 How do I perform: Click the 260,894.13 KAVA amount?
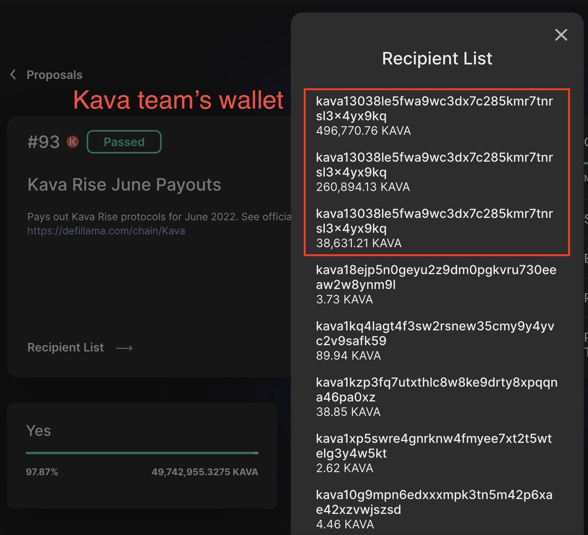(x=363, y=187)
